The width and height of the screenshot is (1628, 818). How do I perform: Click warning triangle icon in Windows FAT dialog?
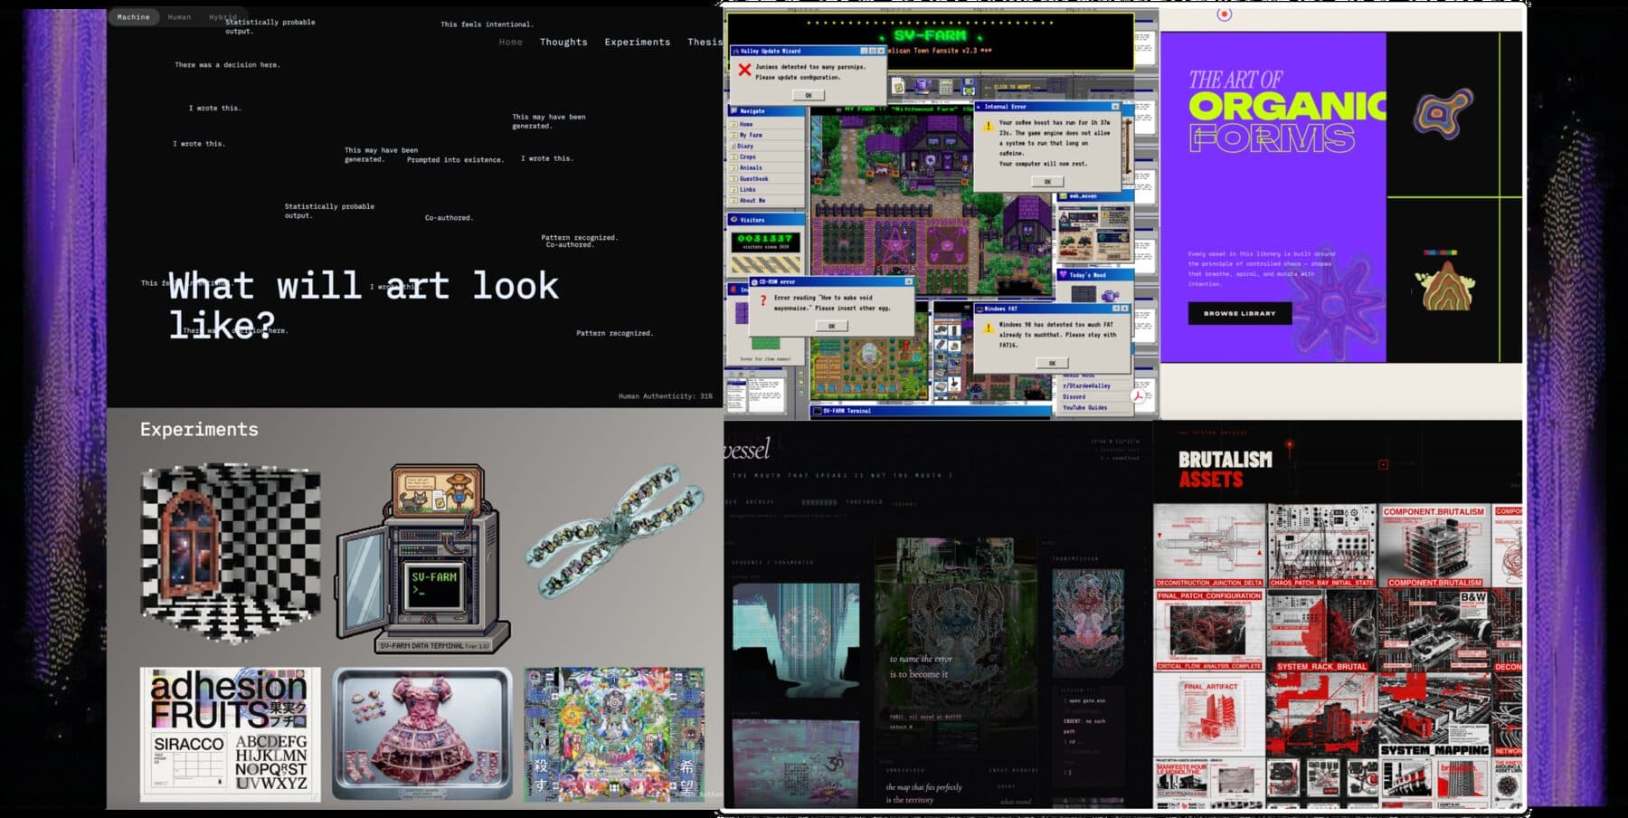pyautogui.click(x=988, y=328)
